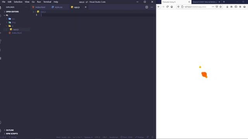
Task: Open the Terminal menu
Action: [47, 2]
